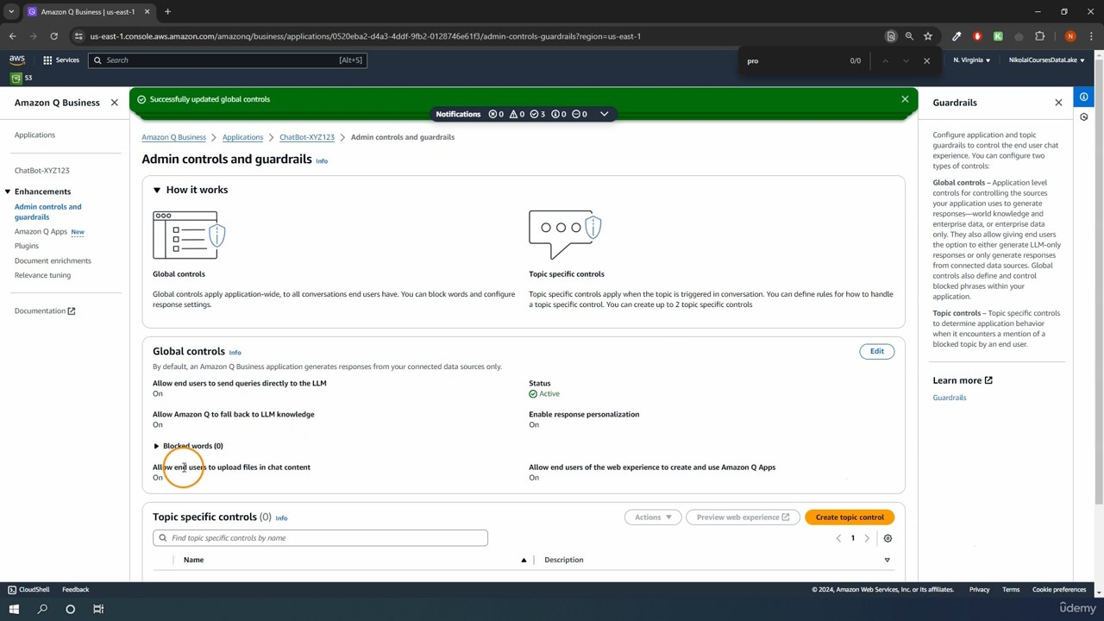The width and height of the screenshot is (1104, 621).
Task: Expand the notifications bar chevron
Action: tap(604, 114)
